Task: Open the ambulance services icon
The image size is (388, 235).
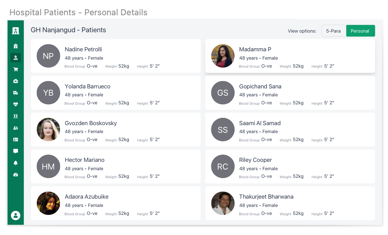Action: (16, 93)
